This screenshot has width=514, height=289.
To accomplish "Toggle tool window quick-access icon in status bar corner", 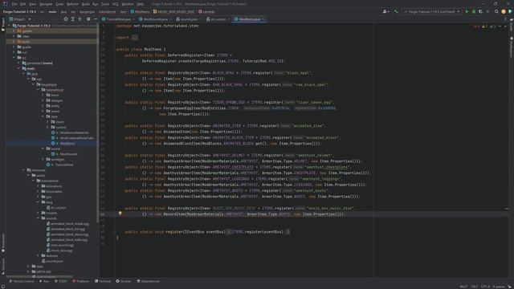I will [3, 287].
